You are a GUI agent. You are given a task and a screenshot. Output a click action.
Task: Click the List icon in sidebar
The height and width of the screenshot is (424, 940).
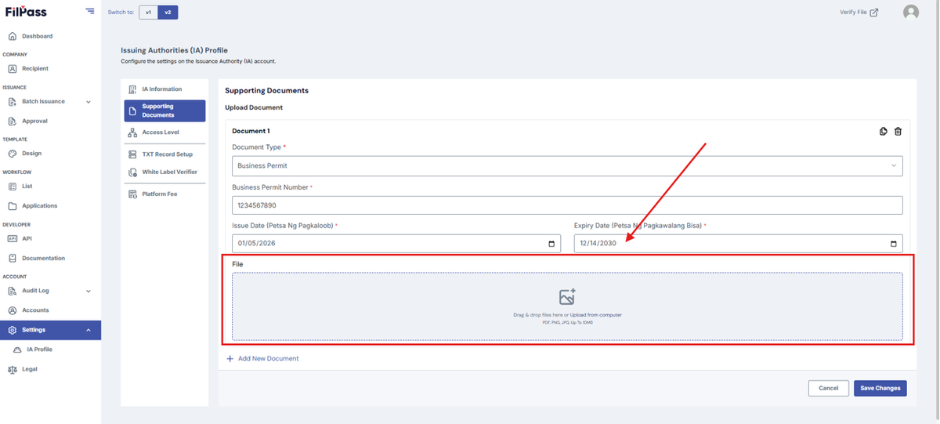click(x=13, y=187)
